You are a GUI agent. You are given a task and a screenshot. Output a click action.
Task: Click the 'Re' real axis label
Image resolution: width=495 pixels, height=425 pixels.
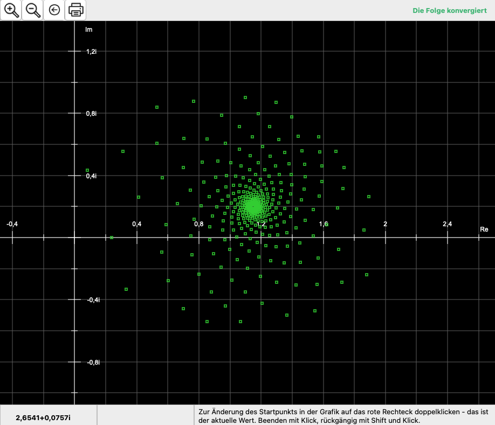click(x=484, y=229)
